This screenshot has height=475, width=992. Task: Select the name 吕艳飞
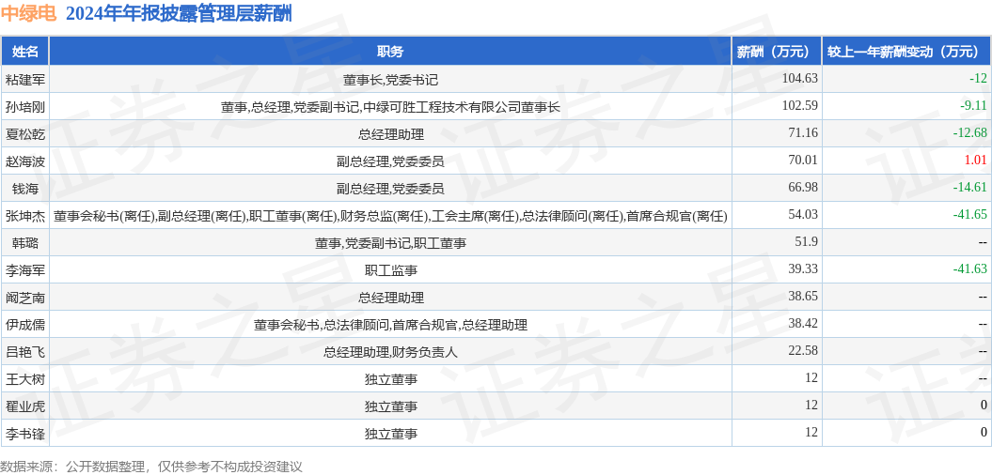pyautogui.click(x=24, y=351)
